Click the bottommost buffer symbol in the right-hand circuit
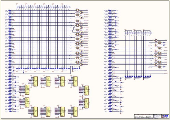This screenshot has height=120, width=170. (x=159, y=67)
